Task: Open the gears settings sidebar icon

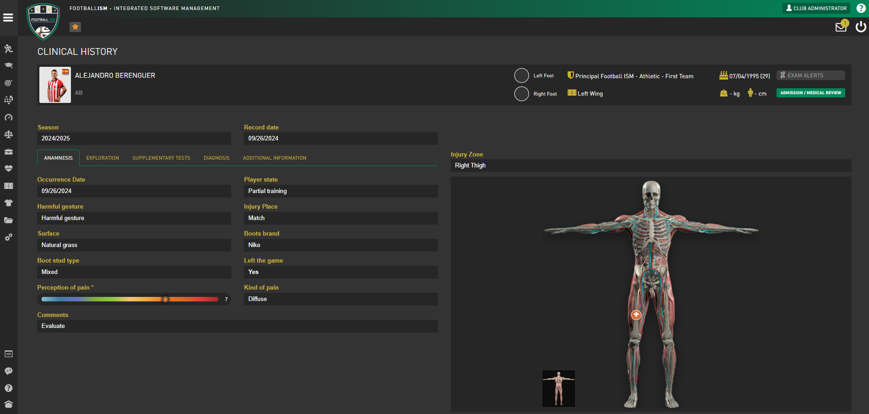Action: (8, 237)
